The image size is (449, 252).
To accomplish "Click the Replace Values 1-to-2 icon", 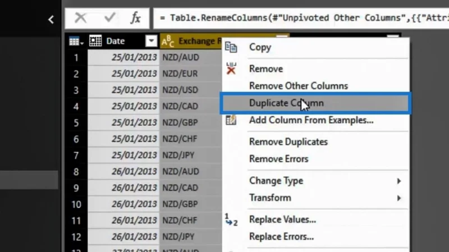I will (x=231, y=219).
